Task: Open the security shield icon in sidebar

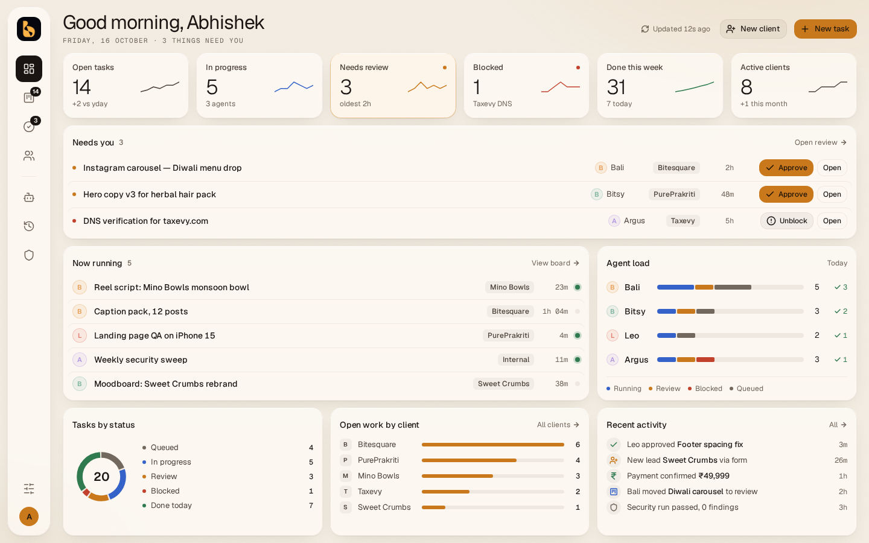Action: tap(29, 255)
